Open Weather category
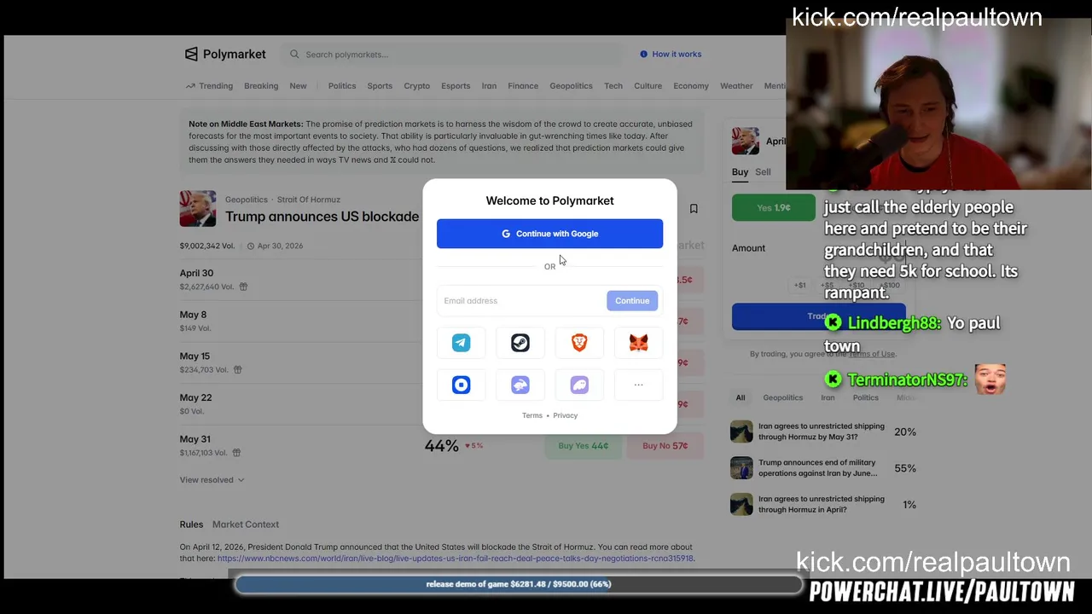Viewport: 1092px width, 614px height. pos(736,86)
